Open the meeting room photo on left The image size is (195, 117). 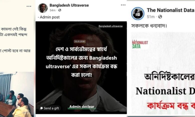click(x=17, y=94)
